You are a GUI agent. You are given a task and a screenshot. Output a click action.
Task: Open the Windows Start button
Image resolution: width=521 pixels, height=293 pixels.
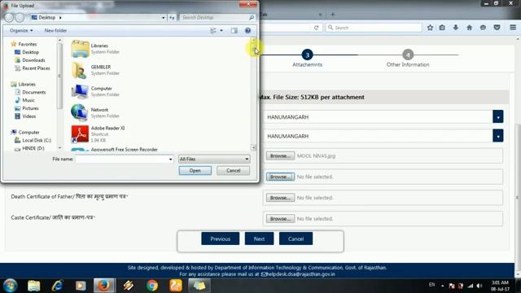10,286
